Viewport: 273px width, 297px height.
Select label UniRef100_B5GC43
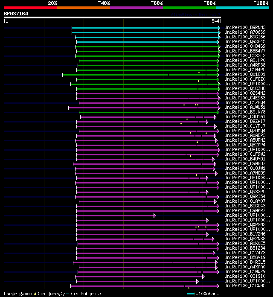(x=245, y=206)
